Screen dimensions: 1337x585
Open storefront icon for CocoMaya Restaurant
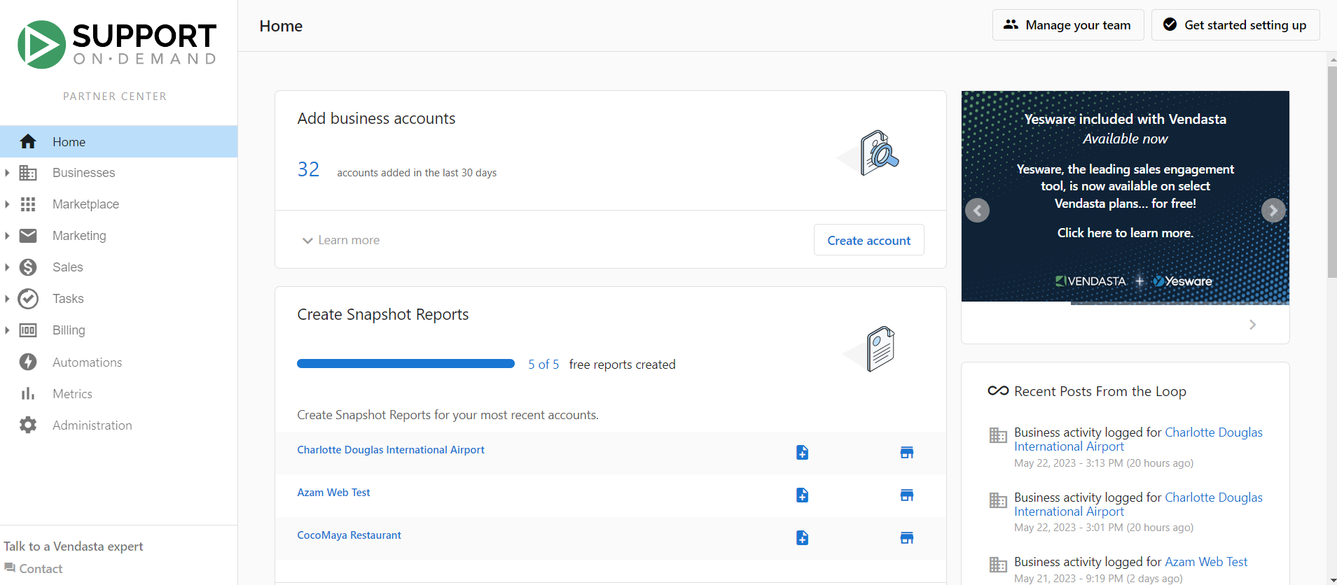point(907,538)
